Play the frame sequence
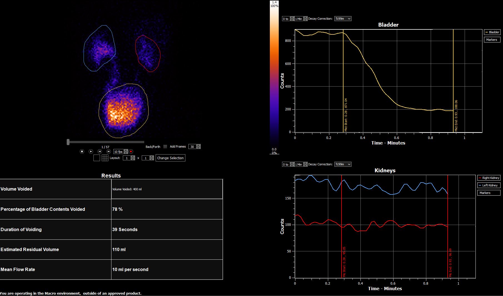 point(91,151)
